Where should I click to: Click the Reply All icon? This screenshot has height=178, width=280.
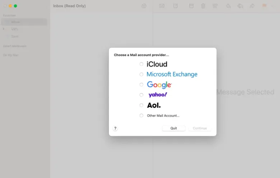coord(240,6)
